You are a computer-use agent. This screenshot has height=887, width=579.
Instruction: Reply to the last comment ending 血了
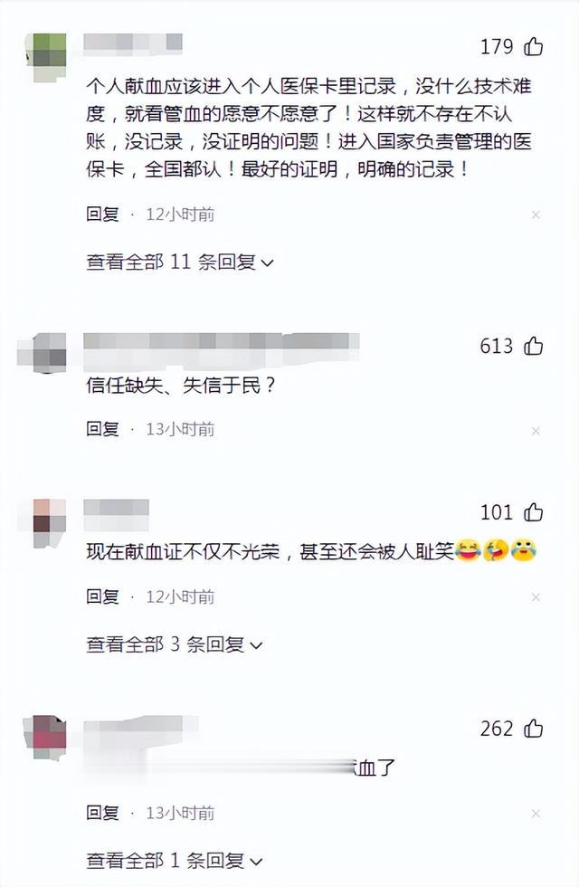click(x=102, y=813)
